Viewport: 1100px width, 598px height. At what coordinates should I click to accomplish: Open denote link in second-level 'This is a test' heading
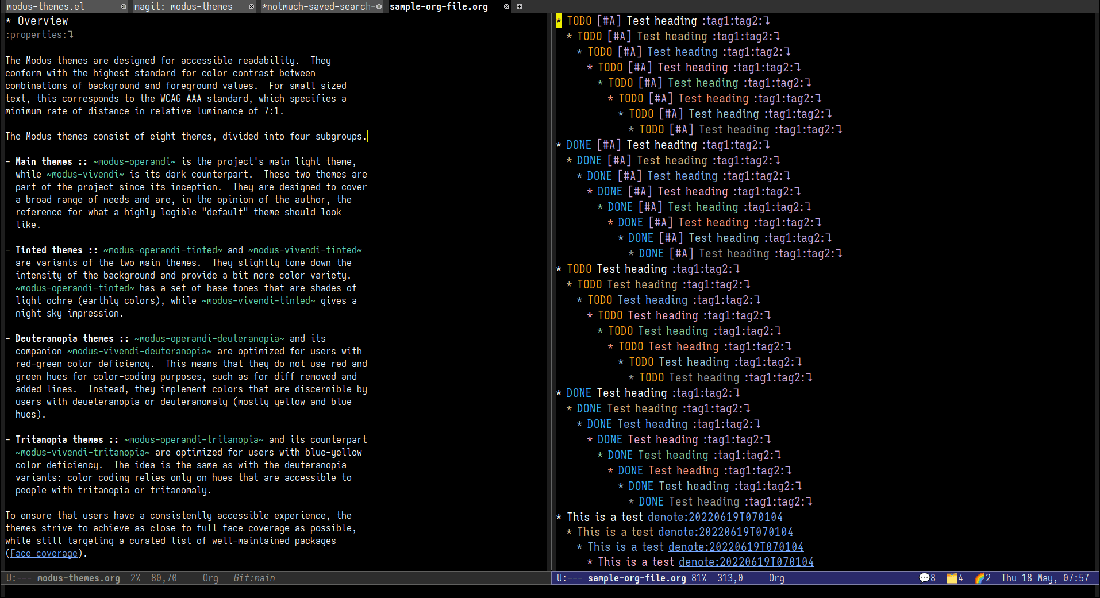725,532
